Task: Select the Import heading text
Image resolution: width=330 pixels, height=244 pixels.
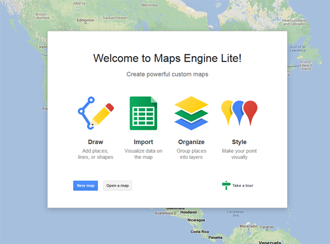Action: (144, 142)
